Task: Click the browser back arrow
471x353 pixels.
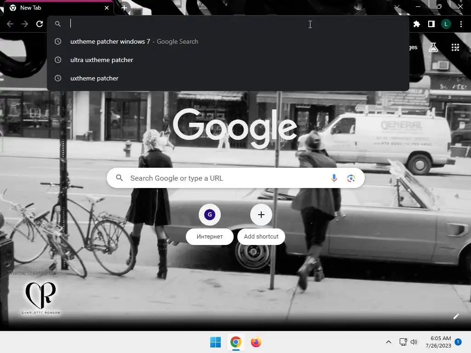Action: point(10,24)
